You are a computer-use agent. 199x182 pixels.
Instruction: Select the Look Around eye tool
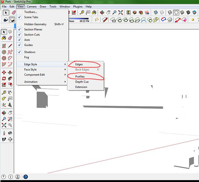(x=10, y=133)
